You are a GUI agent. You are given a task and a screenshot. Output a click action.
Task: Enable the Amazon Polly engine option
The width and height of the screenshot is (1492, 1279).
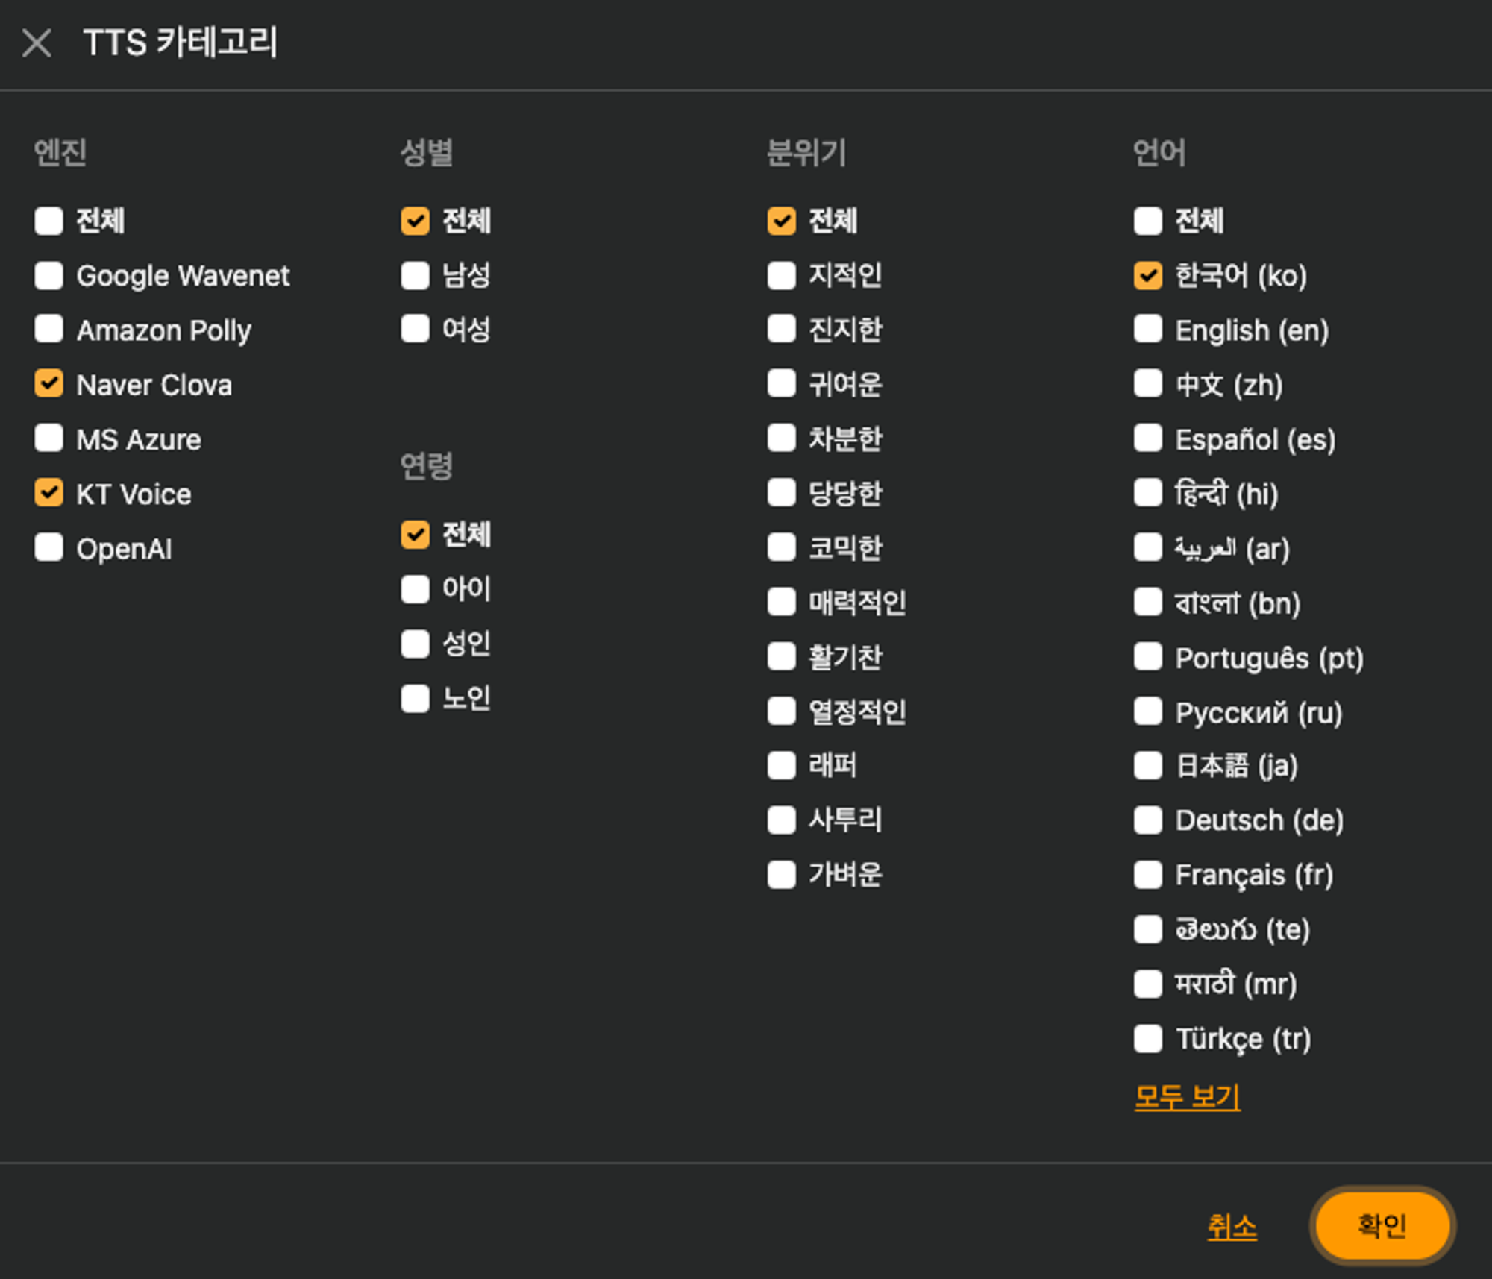[48, 330]
